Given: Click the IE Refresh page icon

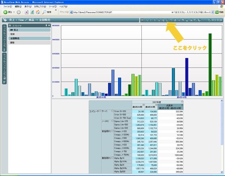Looking at the screenshot, I should (33, 12).
